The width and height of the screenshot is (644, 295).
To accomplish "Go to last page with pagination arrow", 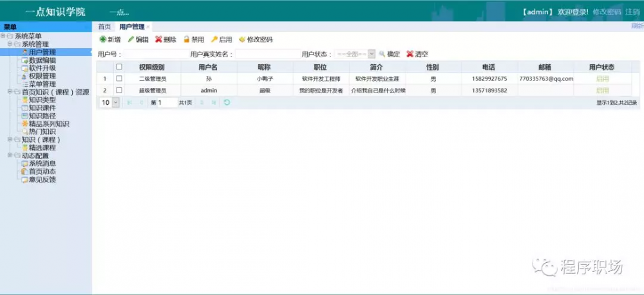I will point(214,102).
